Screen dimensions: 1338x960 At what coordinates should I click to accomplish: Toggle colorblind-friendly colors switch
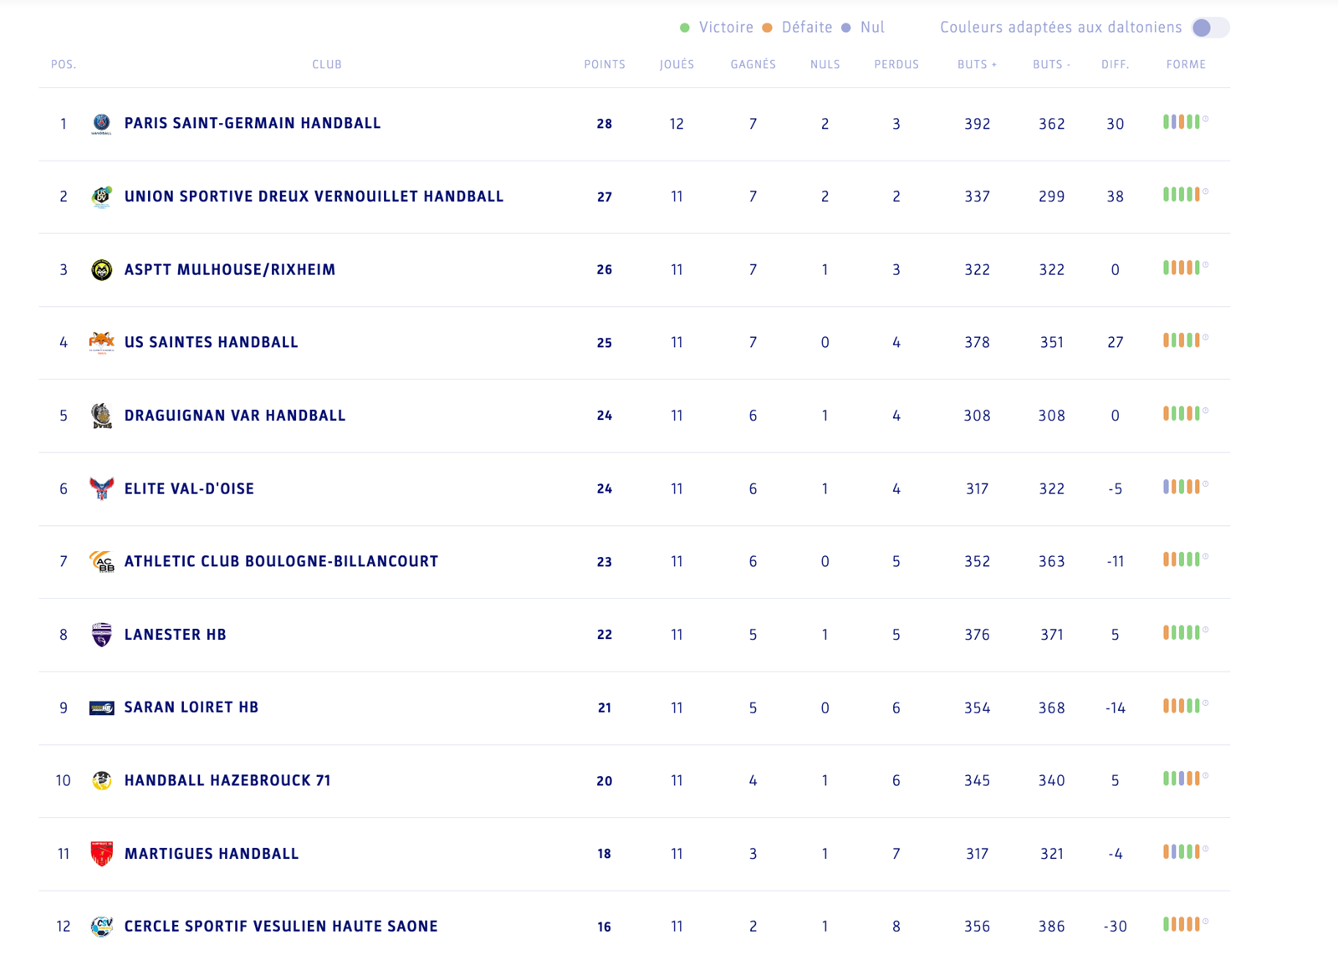(x=1209, y=28)
